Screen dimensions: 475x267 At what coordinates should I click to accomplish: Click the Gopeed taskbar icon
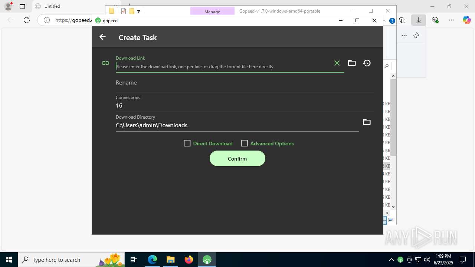click(207, 260)
